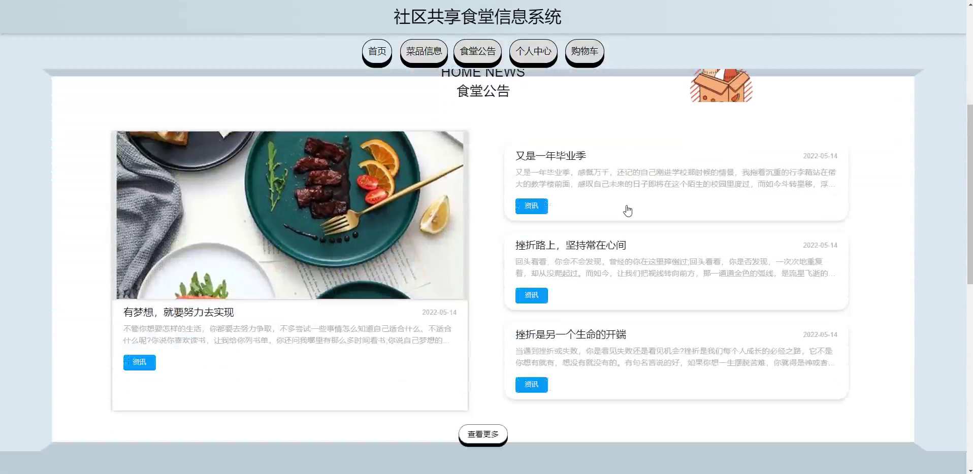
Task: Open the article 挫折路上，坚持常在心间
Action: pyautogui.click(x=571, y=245)
